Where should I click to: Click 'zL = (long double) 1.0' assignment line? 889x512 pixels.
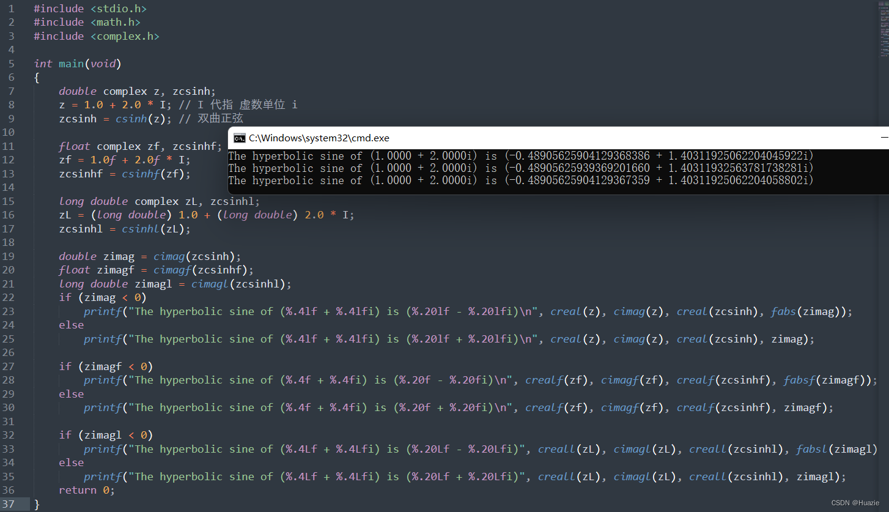(x=207, y=215)
